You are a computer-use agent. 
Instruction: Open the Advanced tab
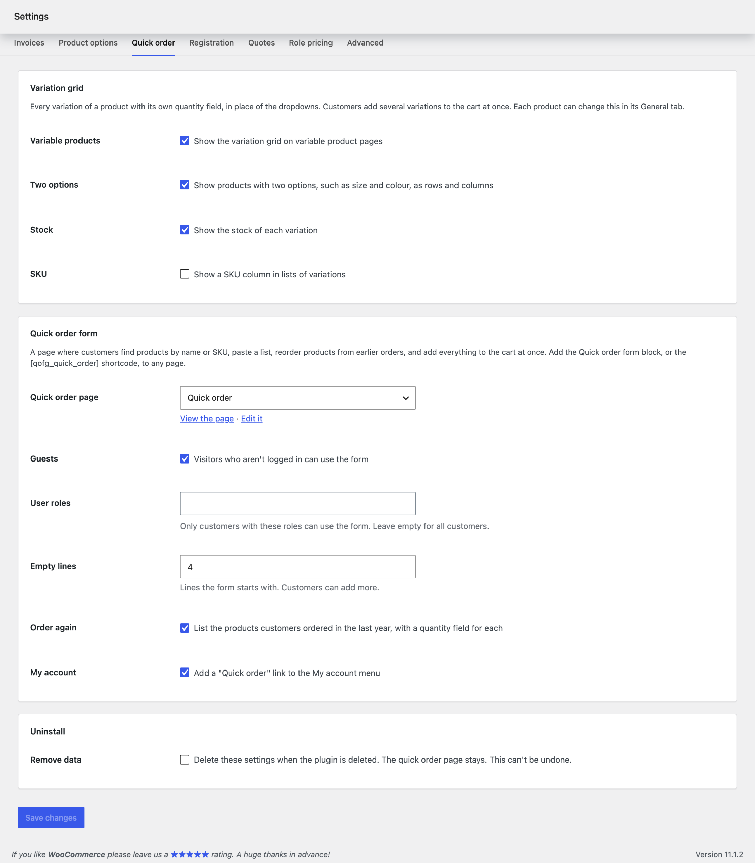[365, 42]
